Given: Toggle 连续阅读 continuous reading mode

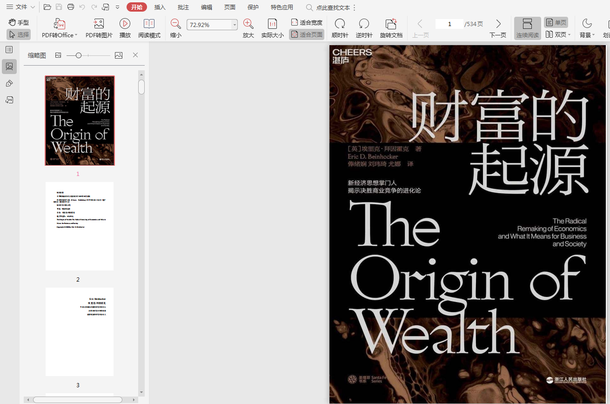Looking at the screenshot, I should click(527, 28).
